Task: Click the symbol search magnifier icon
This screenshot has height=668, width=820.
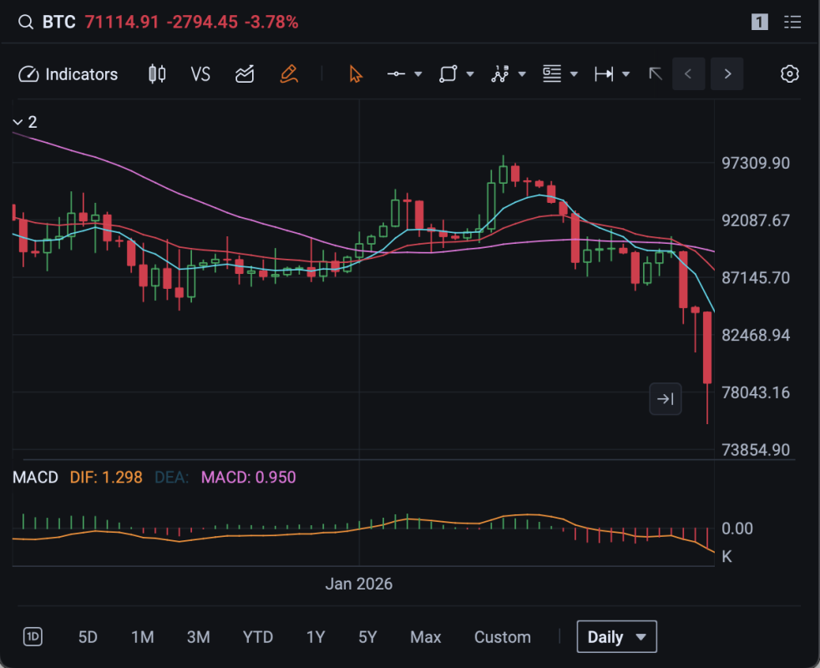Action: pyautogui.click(x=26, y=23)
